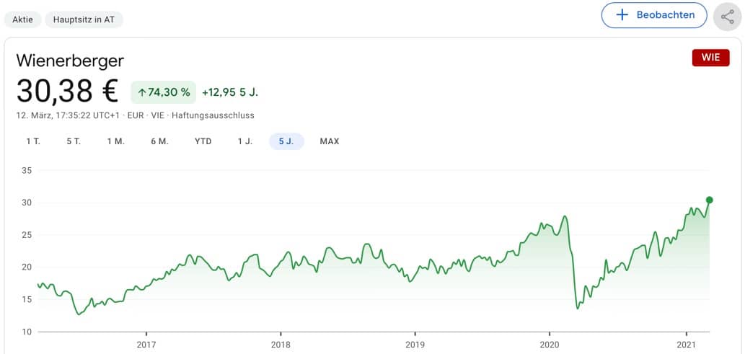Click the 2018 x-axis label
Viewport: 745px width, 354px height.
pos(281,345)
